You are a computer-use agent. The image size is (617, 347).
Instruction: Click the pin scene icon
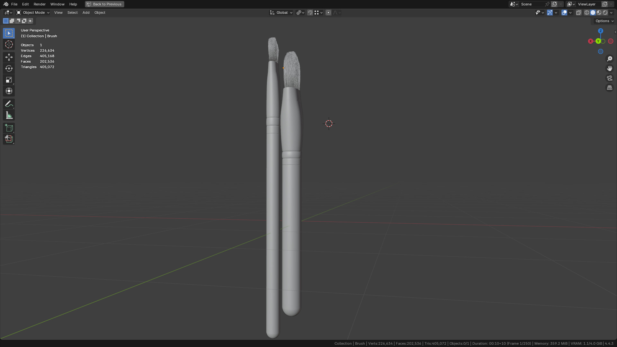pyautogui.click(x=547, y=4)
